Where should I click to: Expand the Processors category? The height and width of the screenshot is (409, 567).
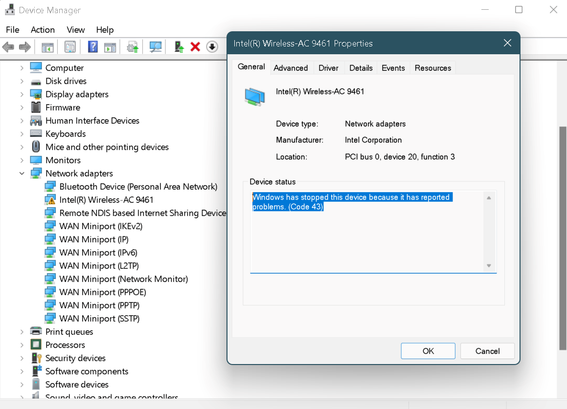click(x=22, y=345)
